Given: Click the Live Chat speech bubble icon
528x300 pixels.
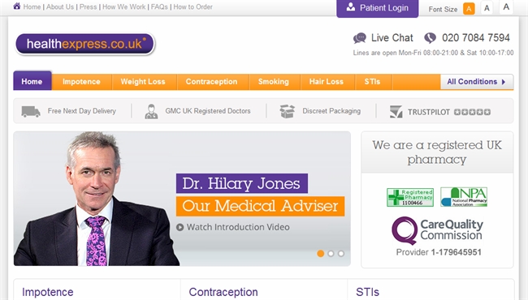Looking at the screenshot, I should (360, 38).
